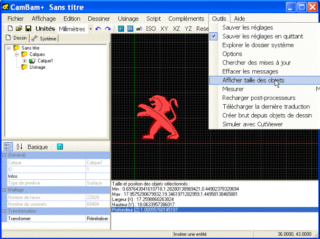Choose Simuler avec CutViewer
Image resolution: width=320 pixels, height=239 pixels.
(x=264, y=124)
